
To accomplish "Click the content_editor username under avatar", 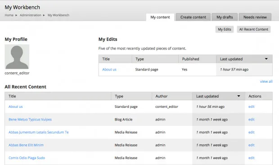I will pyautogui.click(x=17, y=73).
